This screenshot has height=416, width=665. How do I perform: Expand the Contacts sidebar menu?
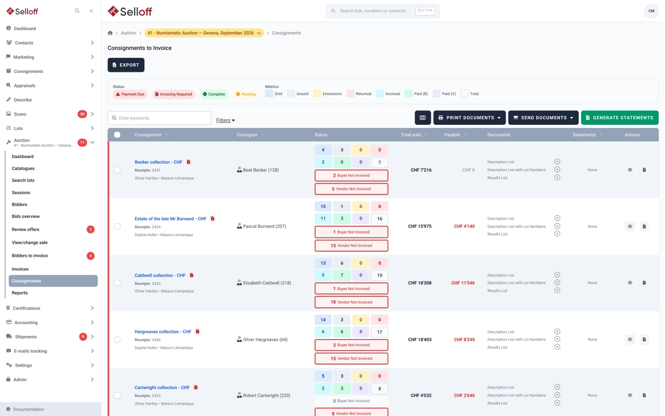(50, 43)
